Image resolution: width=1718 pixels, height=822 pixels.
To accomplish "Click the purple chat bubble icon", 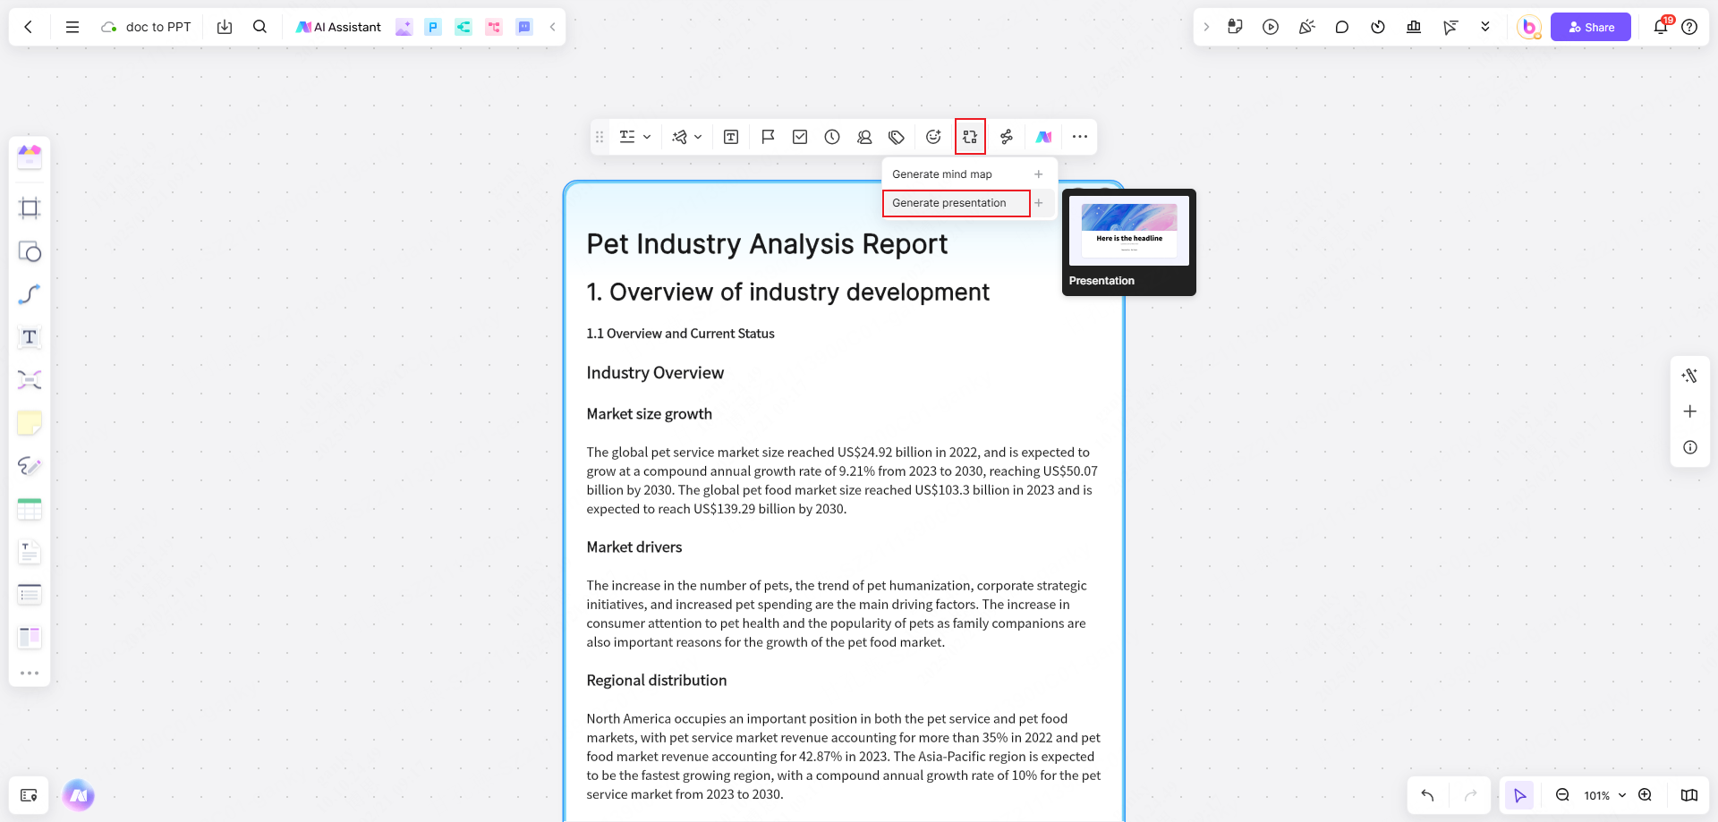I will pos(524,27).
